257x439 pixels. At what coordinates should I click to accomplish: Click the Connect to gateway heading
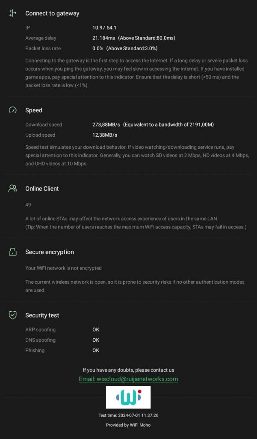52,13
